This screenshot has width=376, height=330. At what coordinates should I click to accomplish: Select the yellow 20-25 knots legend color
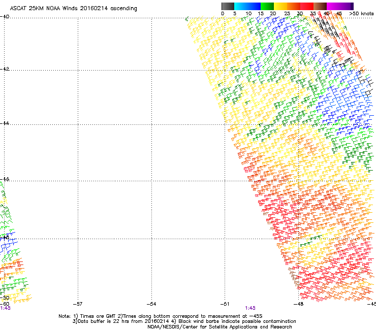point(280,6)
